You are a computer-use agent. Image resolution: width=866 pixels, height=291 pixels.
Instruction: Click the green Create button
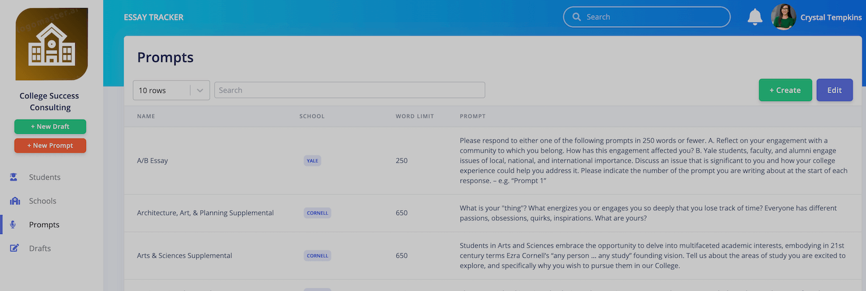(x=785, y=90)
